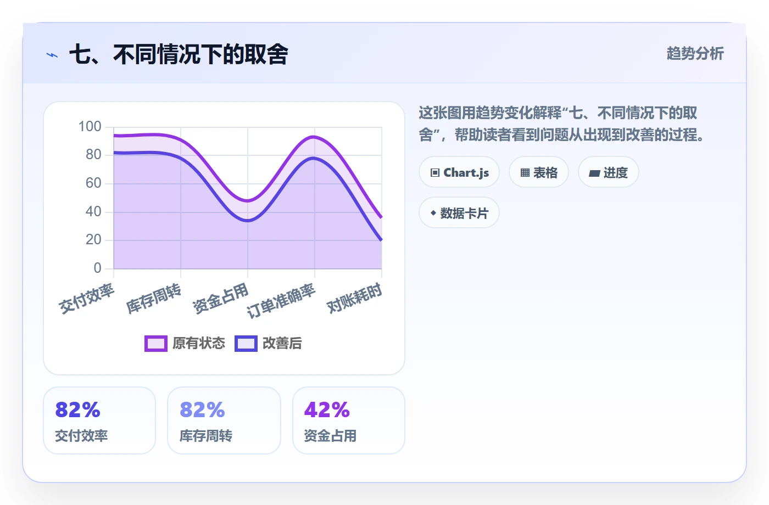Select the 表格 tag
The width and height of the screenshot is (769, 505).
539,172
